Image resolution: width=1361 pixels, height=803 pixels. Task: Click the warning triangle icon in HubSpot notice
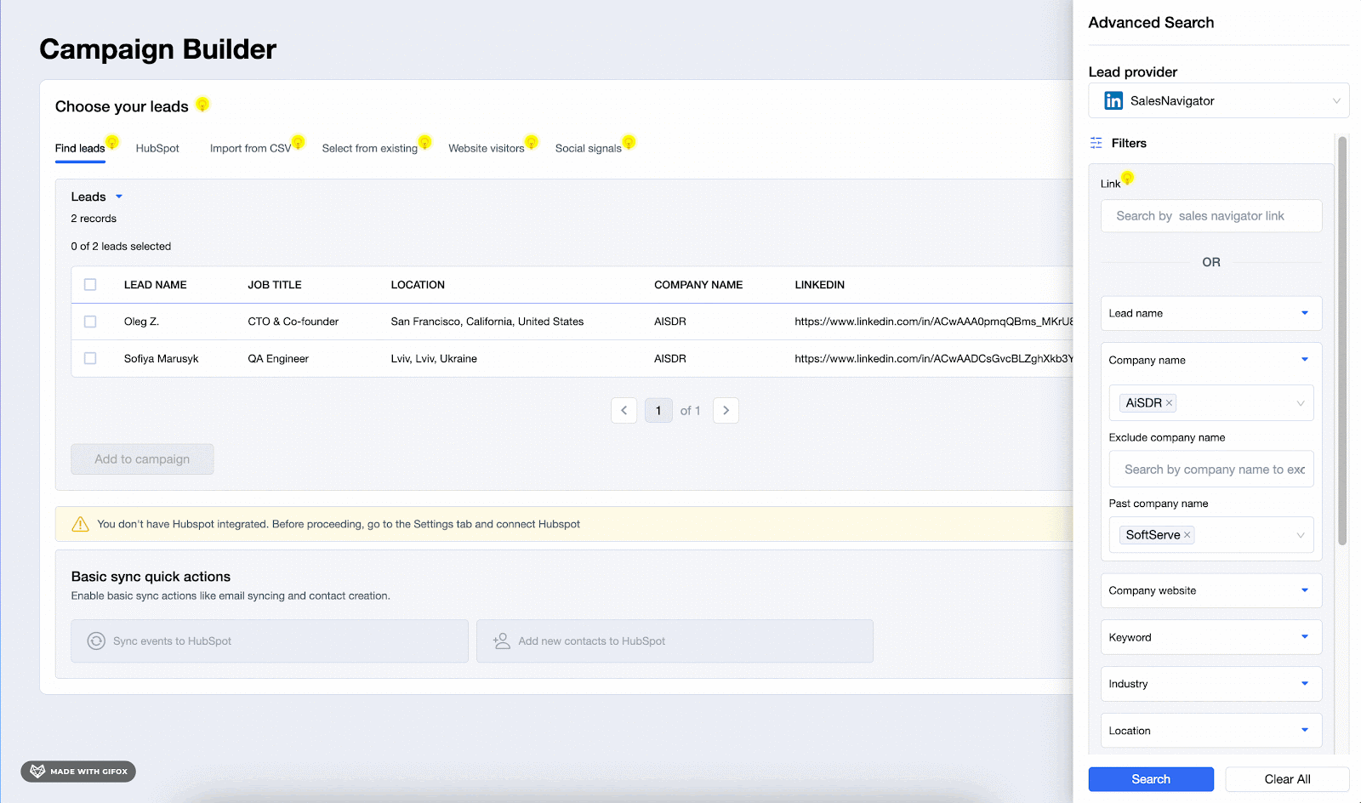[81, 524]
